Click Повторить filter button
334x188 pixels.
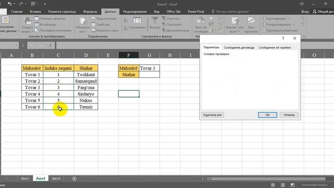[172, 25]
